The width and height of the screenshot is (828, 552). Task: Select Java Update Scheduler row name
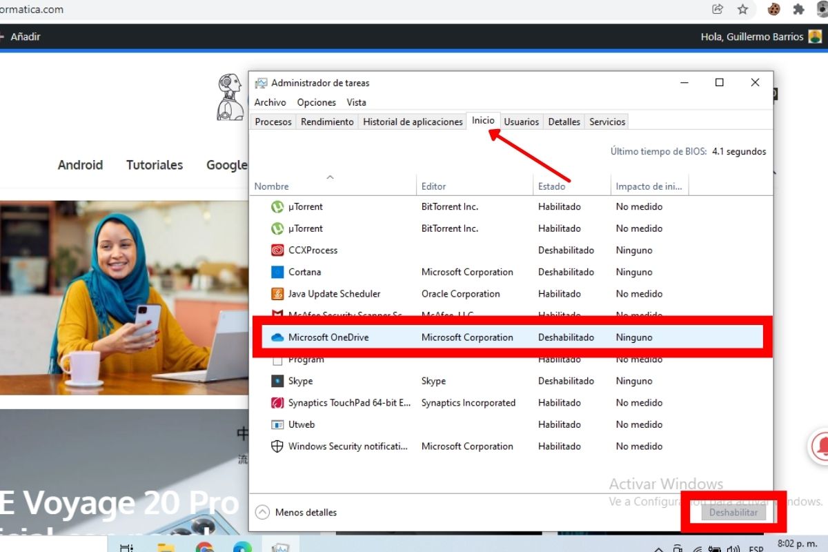click(x=334, y=294)
